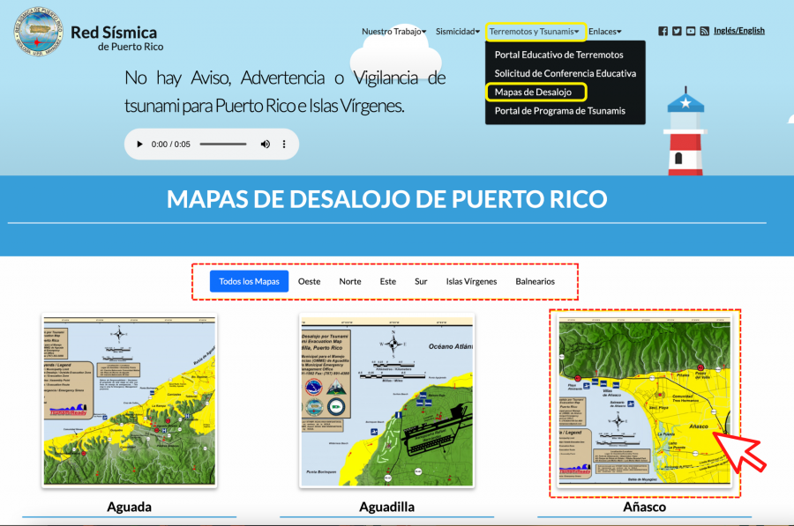Expand the Enlaces dropdown menu

click(605, 32)
